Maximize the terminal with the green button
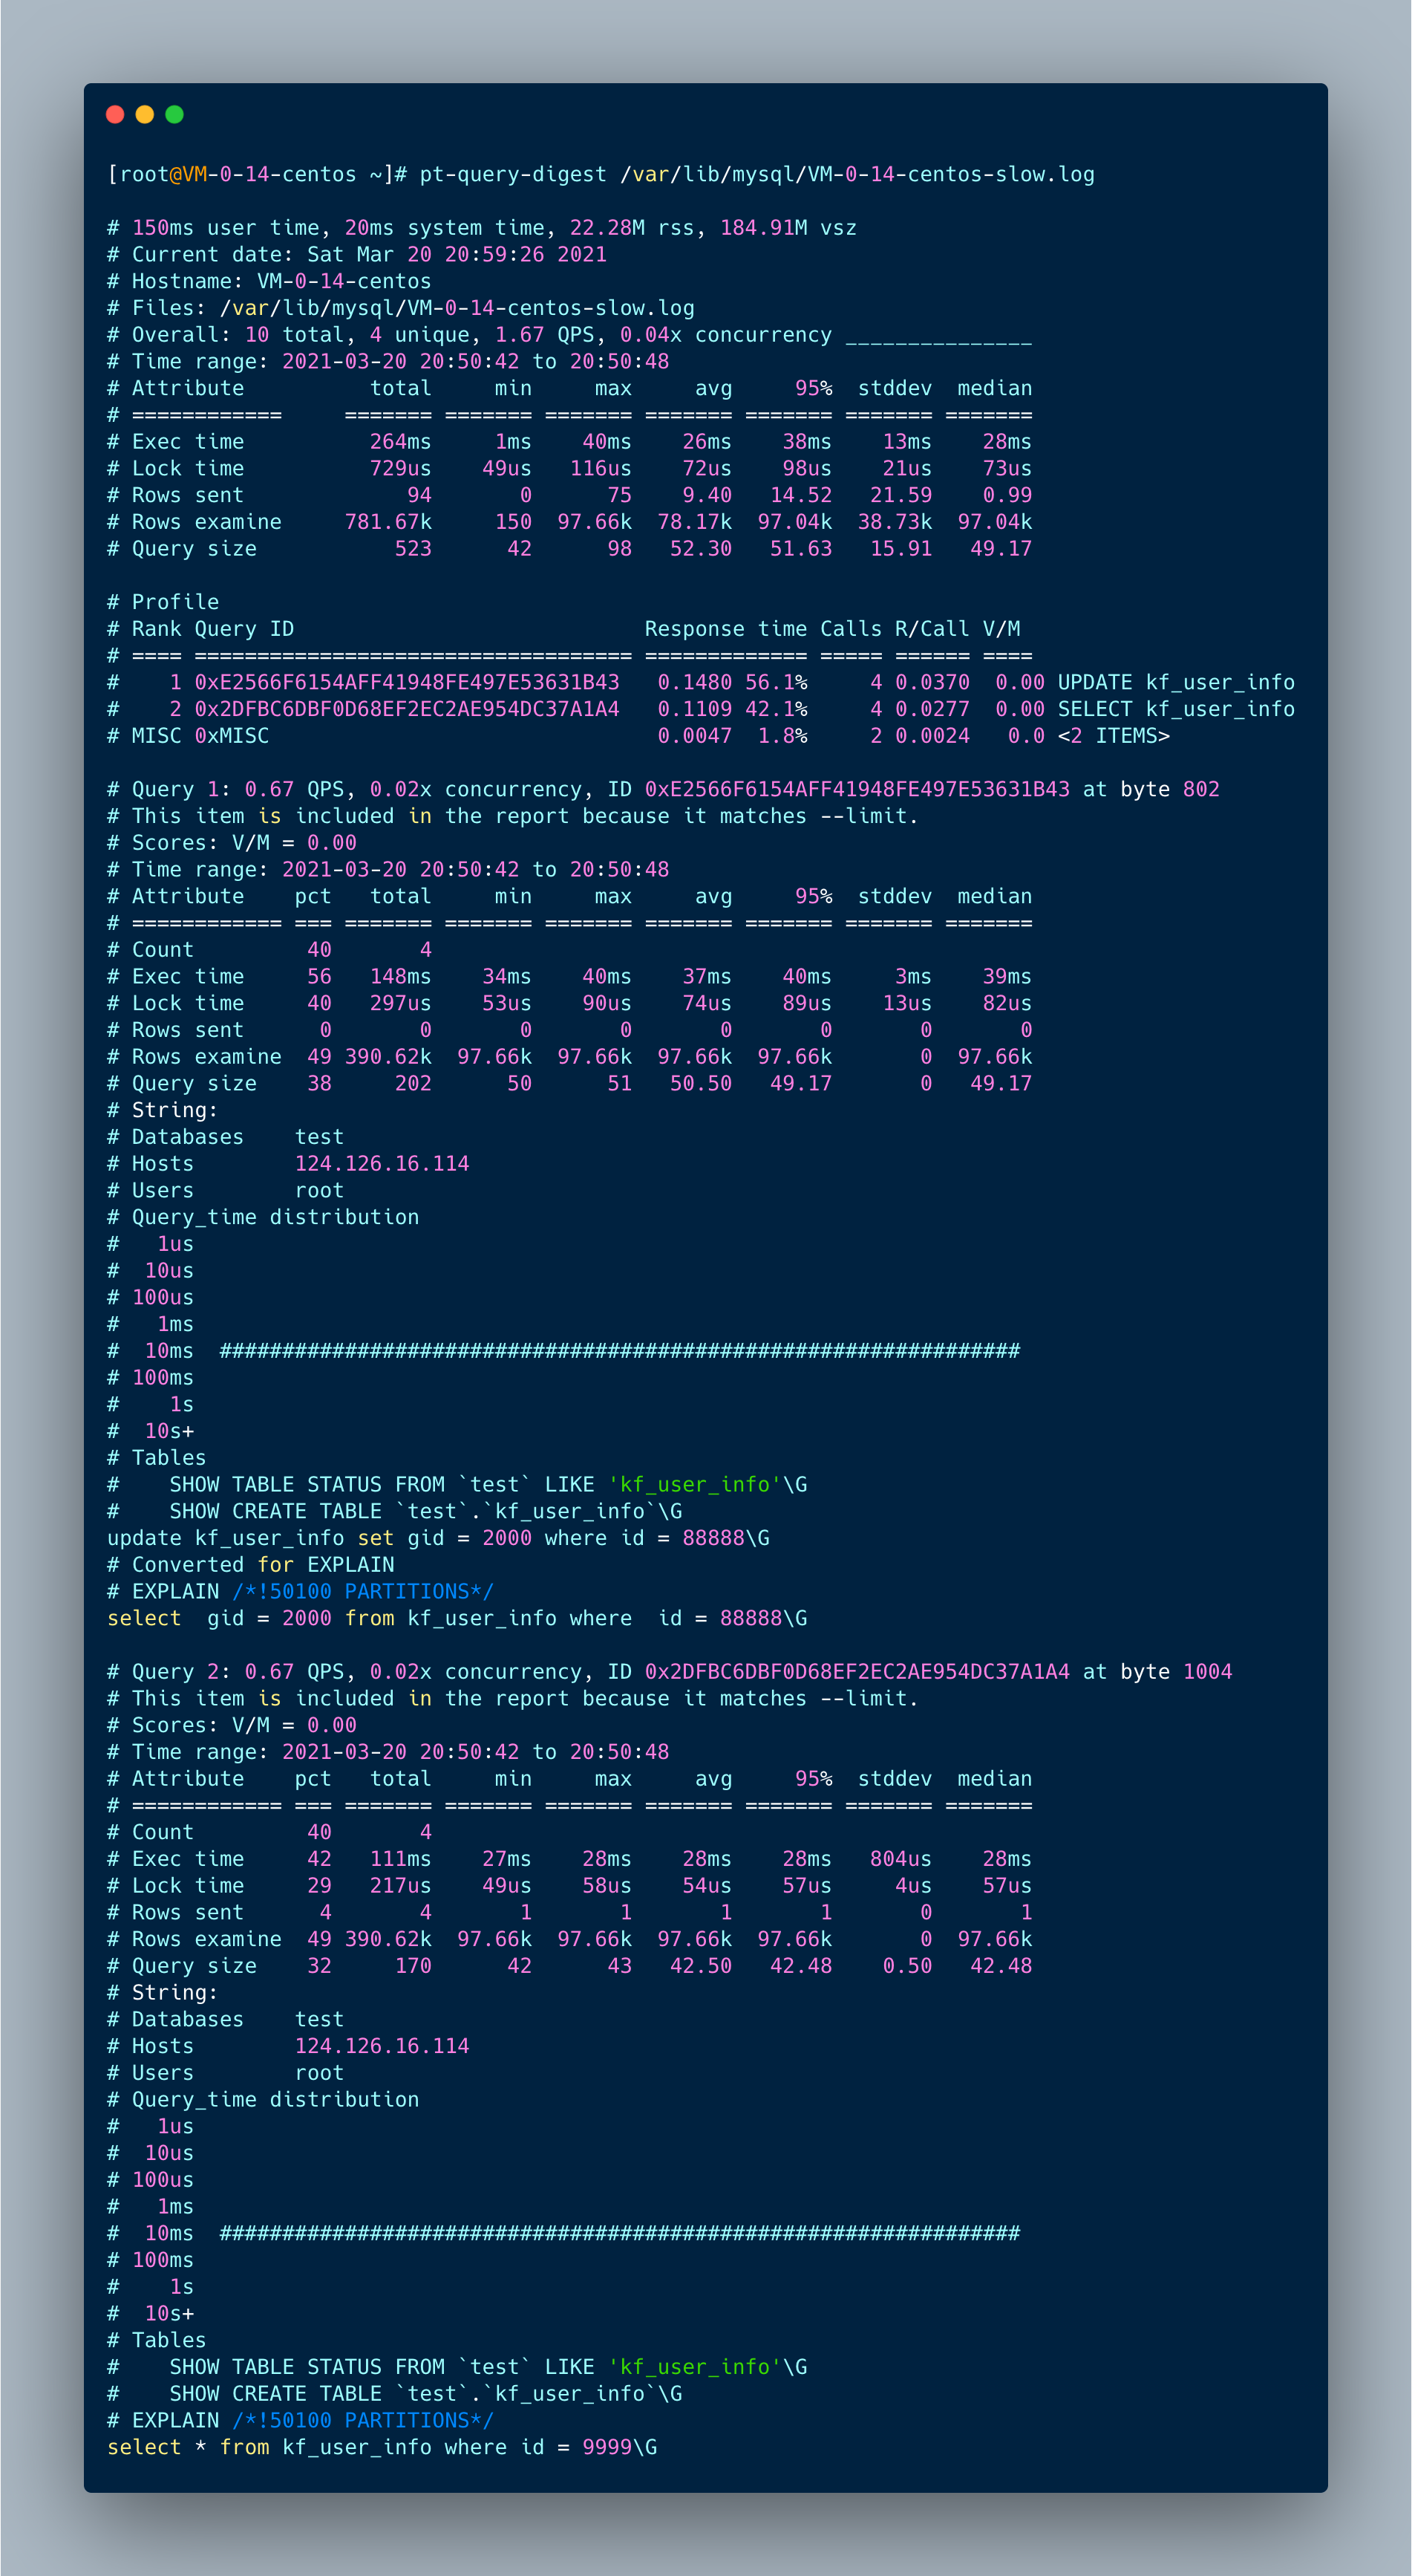 [x=174, y=114]
